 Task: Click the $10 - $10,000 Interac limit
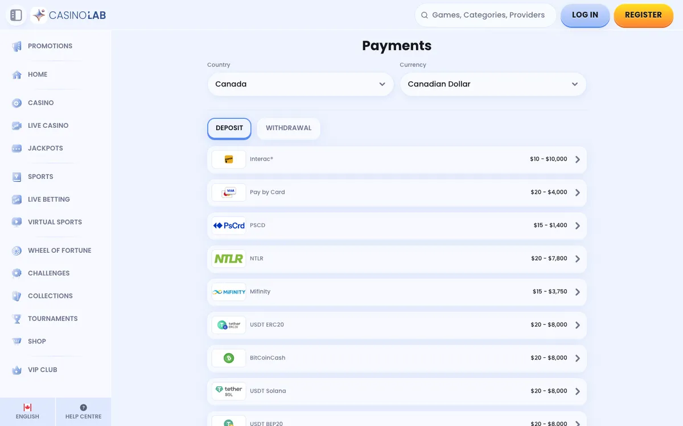click(x=549, y=160)
